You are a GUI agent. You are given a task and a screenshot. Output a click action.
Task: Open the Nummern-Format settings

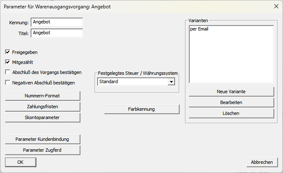coord(42,96)
